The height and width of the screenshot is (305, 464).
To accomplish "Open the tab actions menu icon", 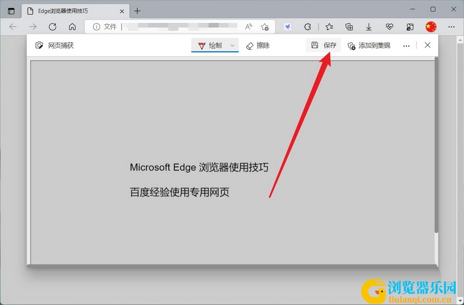I will [x=11, y=11].
